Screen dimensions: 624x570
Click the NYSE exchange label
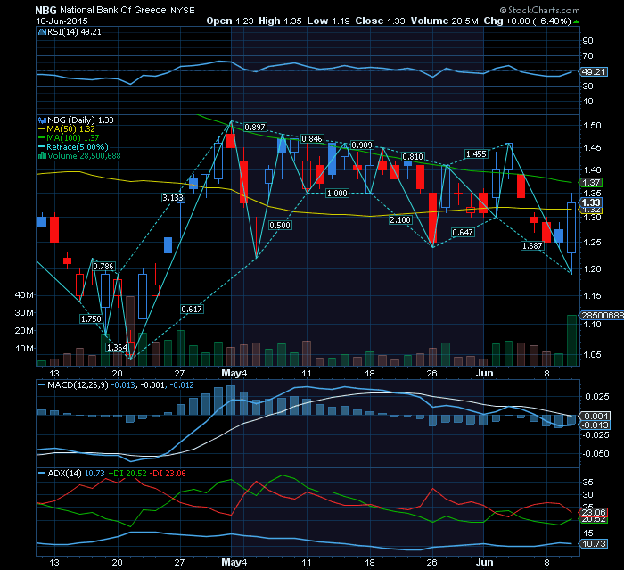(183, 11)
